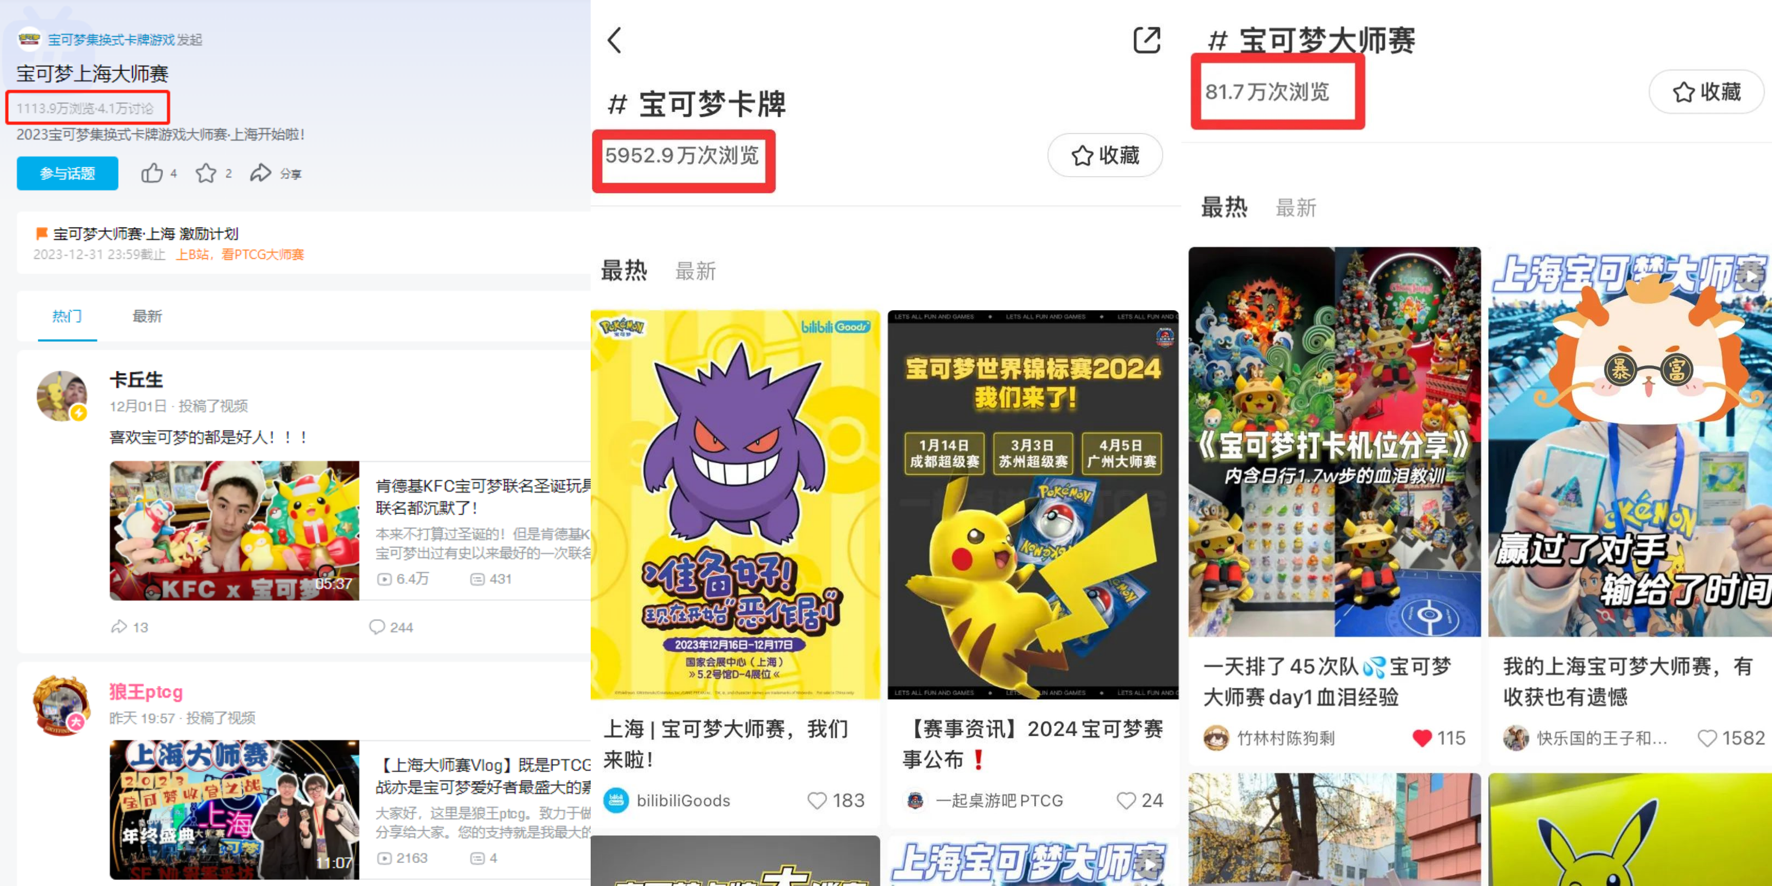
Task: Open the KFC x 宝可梦 video thumbnail
Action: 234,531
